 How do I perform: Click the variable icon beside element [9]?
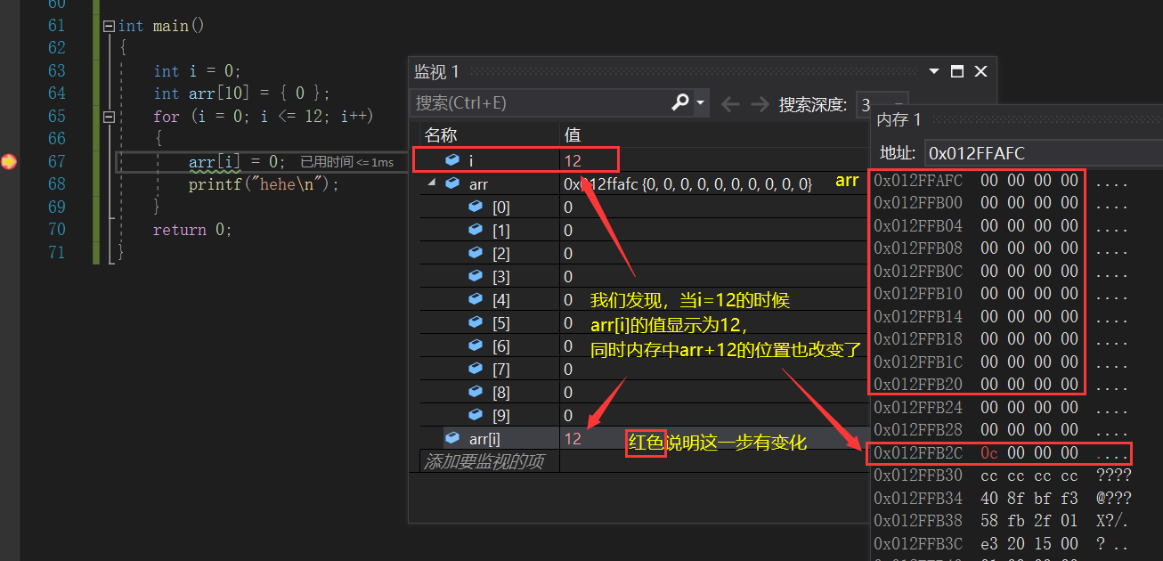coord(474,414)
